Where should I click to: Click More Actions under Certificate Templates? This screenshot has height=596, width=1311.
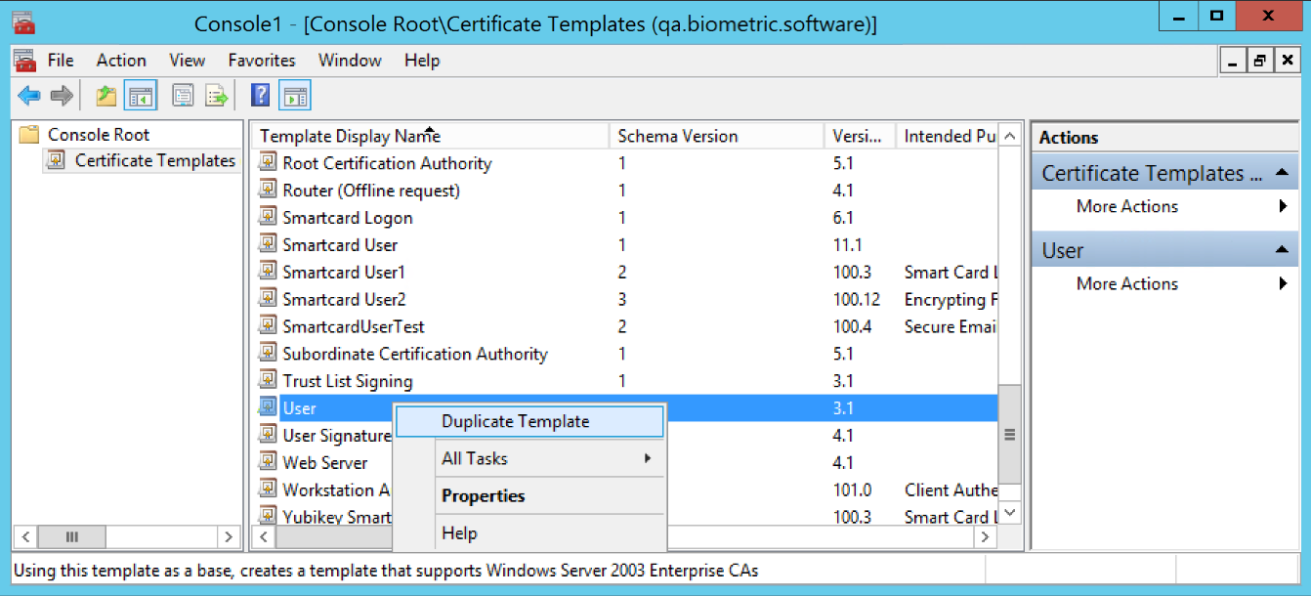pos(1125,206)
